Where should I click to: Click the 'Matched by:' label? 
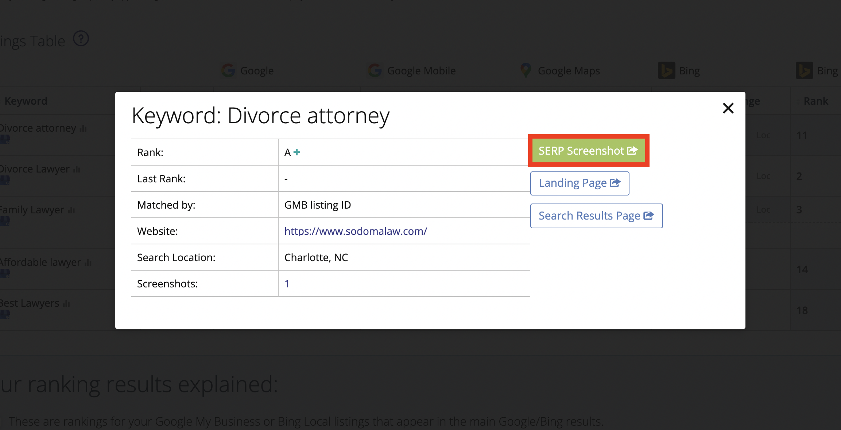166,205
